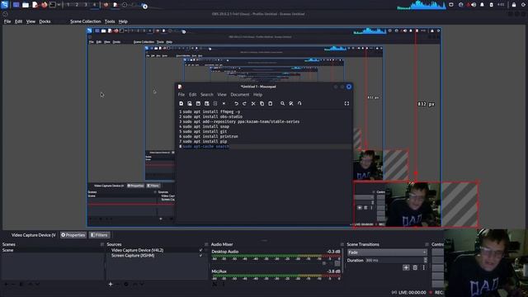This screenshot has width=528, height=297.
Task: Switch to workspace 4
Action: click(x=94, y=5)
